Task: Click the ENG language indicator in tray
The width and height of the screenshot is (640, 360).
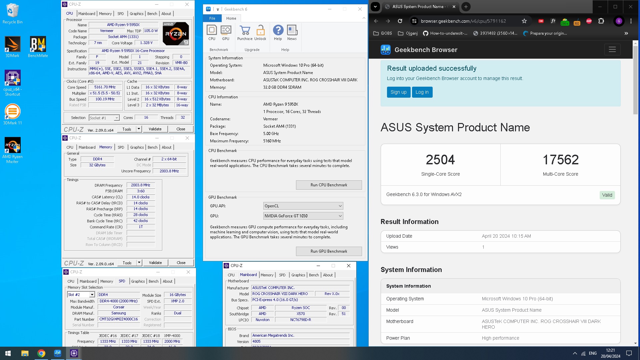Action: pyautogui.click(x=593, y=353)
